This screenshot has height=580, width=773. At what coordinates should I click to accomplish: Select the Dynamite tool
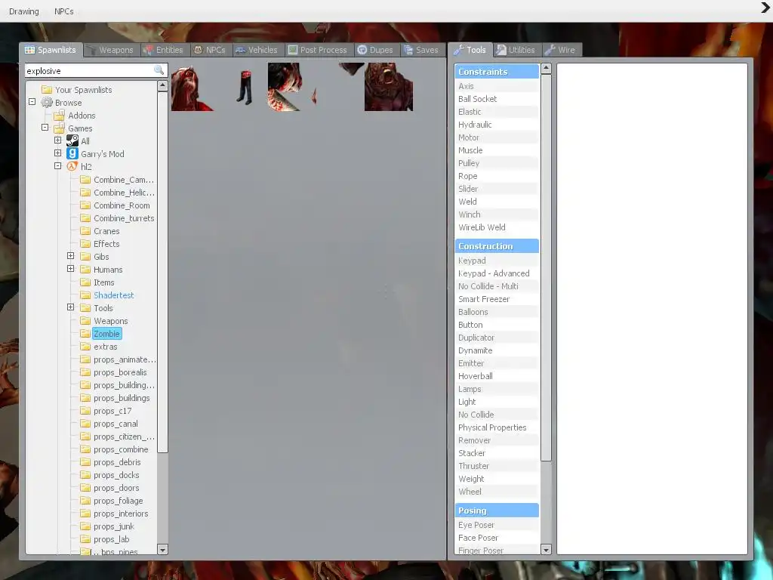coord(497,350)
